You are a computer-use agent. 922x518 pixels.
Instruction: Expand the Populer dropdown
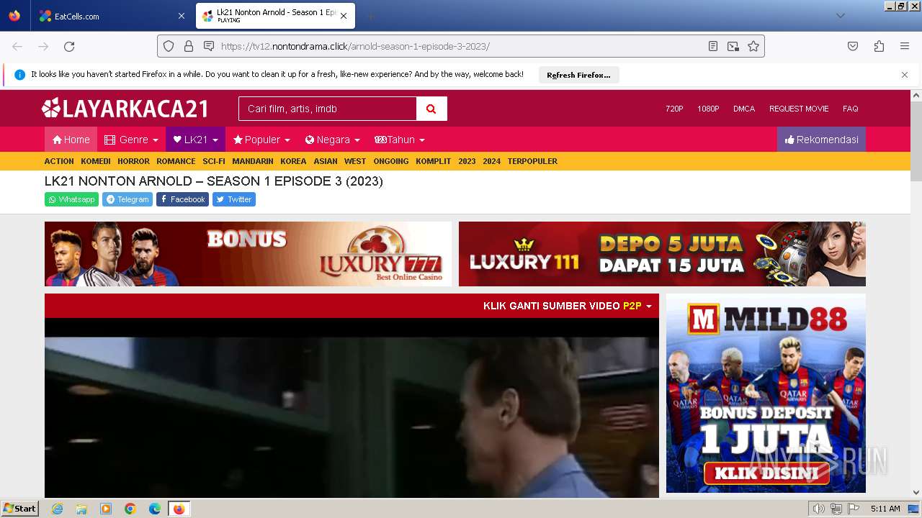point(261,140)
